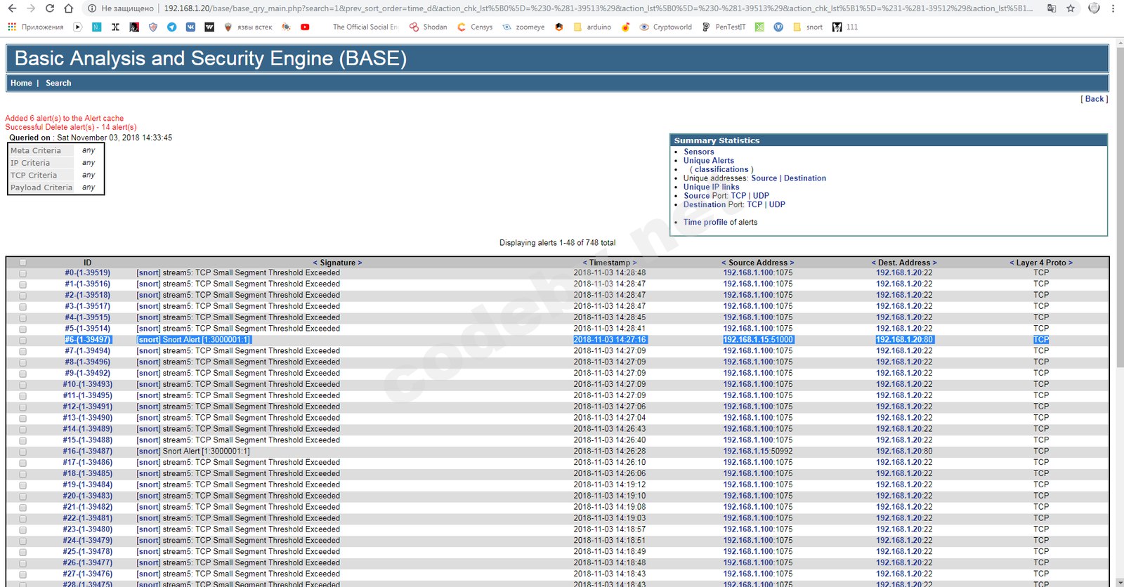Bookmark this page with the star
Viewport: 1124px width, 587px height.
1071,8
